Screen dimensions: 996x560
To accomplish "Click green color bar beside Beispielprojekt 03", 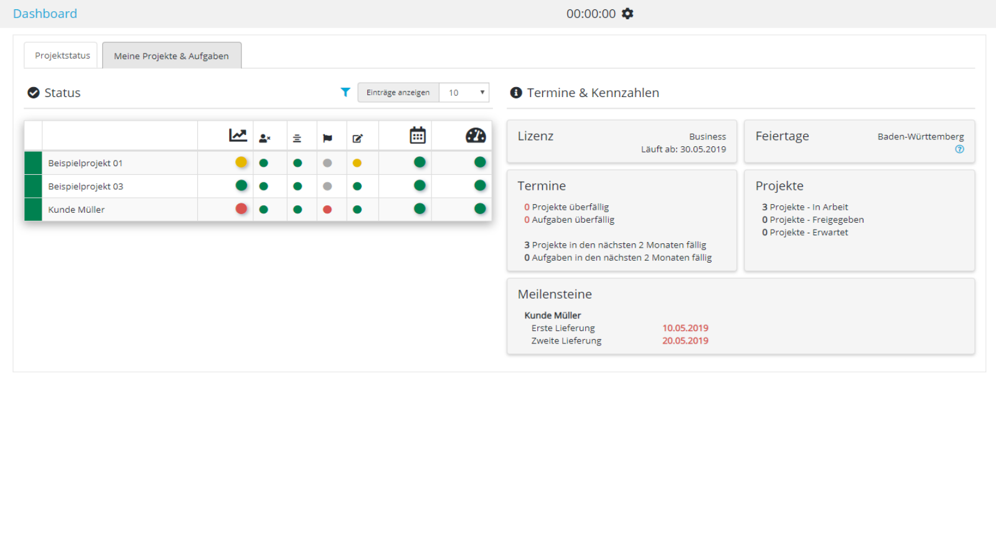I will coord(33,186).
